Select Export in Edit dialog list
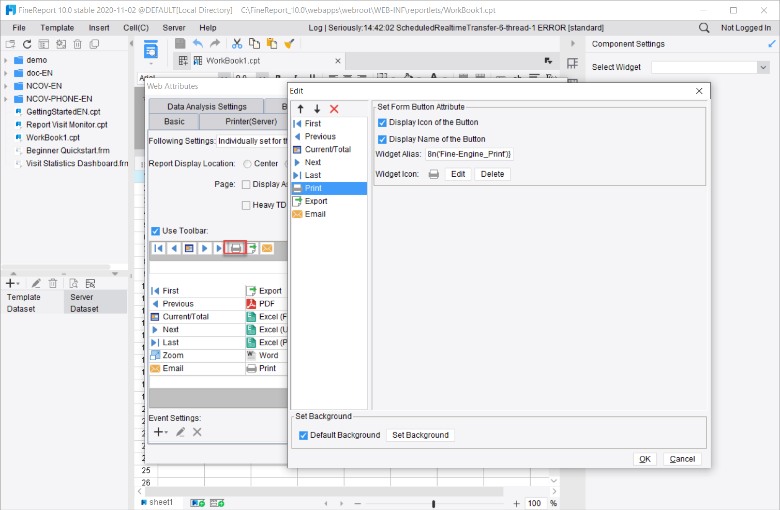This screenshot has width=780, height=510. [x=329, y=201]
